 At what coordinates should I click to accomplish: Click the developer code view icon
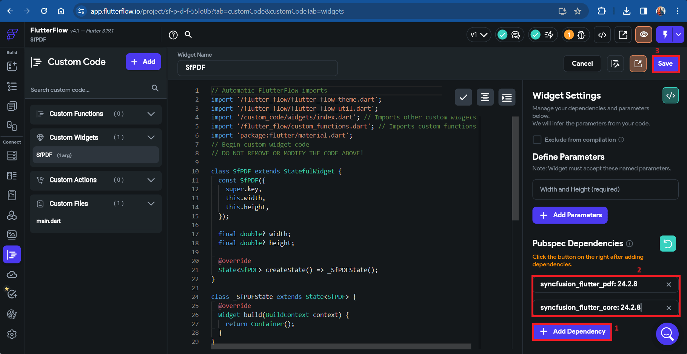click(x=602, y=35)
